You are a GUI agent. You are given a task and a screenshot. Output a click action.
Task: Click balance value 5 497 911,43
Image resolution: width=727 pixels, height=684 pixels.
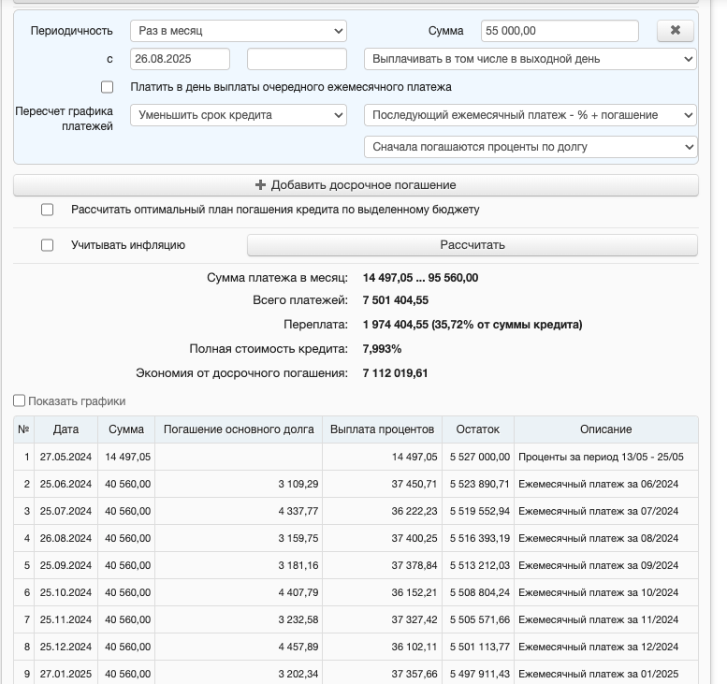click(480, 674)
